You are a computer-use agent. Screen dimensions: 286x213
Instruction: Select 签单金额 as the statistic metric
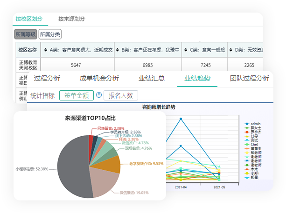click(x=77, y=95)
